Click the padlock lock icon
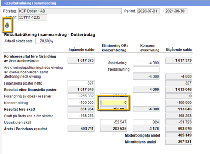 coord(7,25)
